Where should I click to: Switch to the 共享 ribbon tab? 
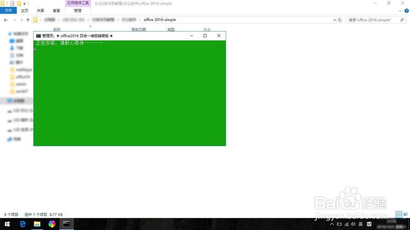(x=40, y=11)
